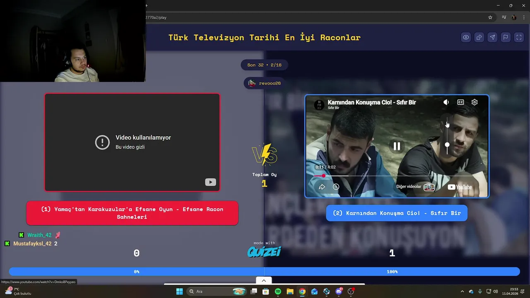Image resolution: width=530 pixels, height=298 pixels.
Task: Adjust the vertical volume slider handle
Action: point(447,145)
